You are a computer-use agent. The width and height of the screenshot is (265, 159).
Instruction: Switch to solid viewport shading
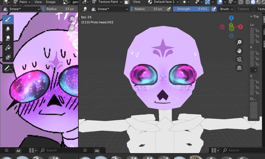253,2
